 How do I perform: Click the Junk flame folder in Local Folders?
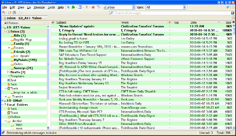click(x=9, y=109)
